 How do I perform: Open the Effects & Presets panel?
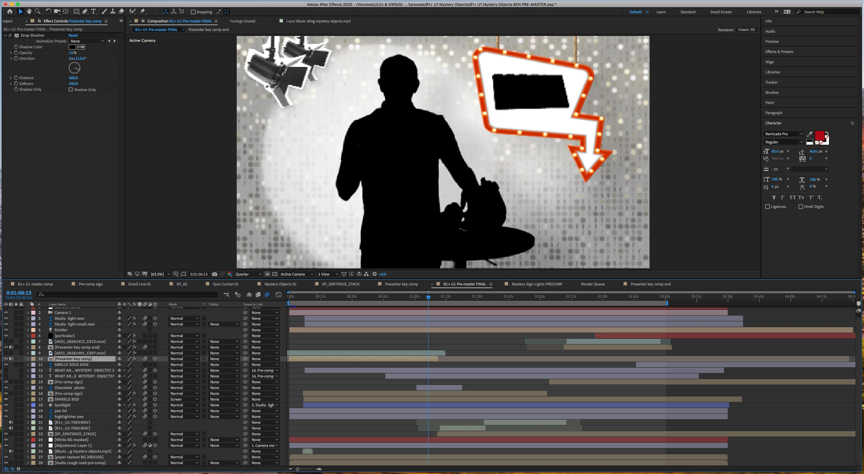[779, 52]
